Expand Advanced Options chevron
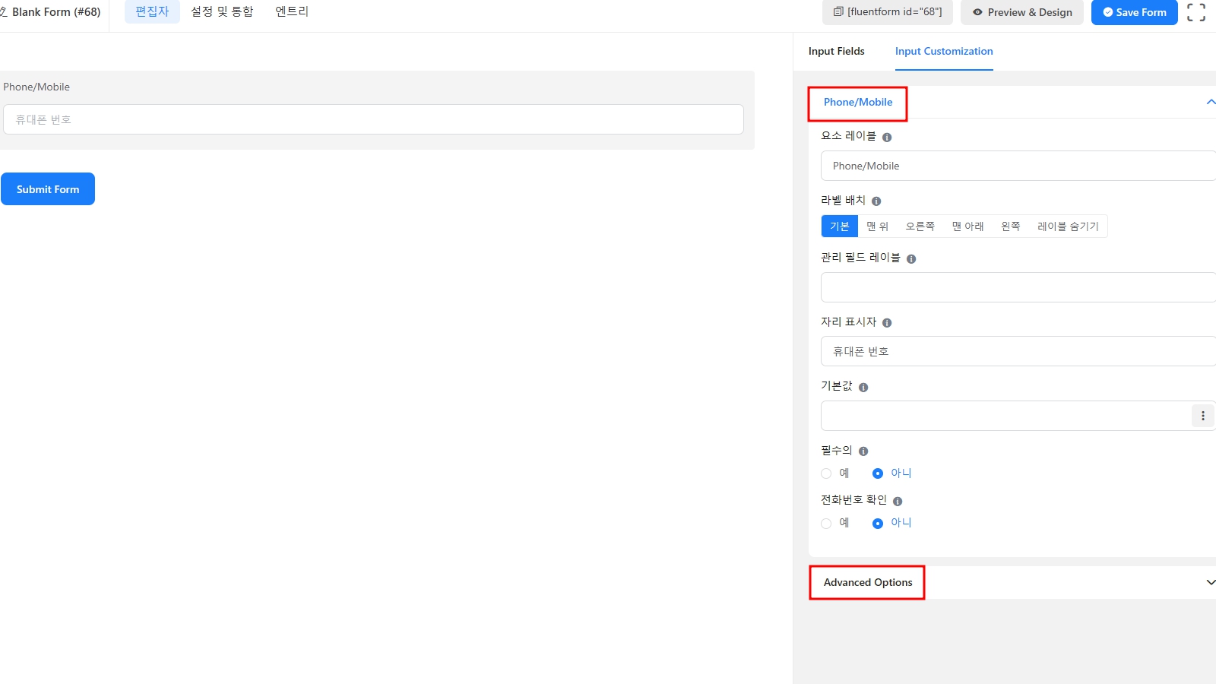The width and height of the screenshot is (1216, 684). point(1211,582)
